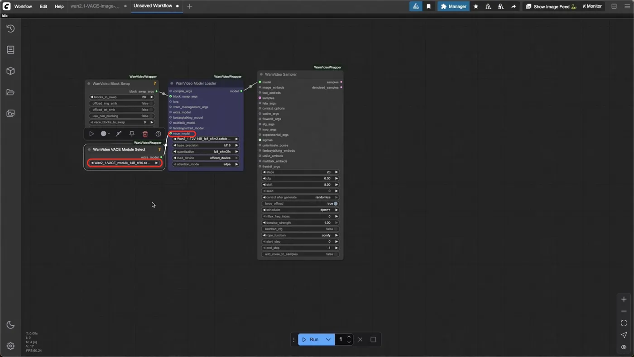Open node help circle question icon in toolbox

point(158,134)
